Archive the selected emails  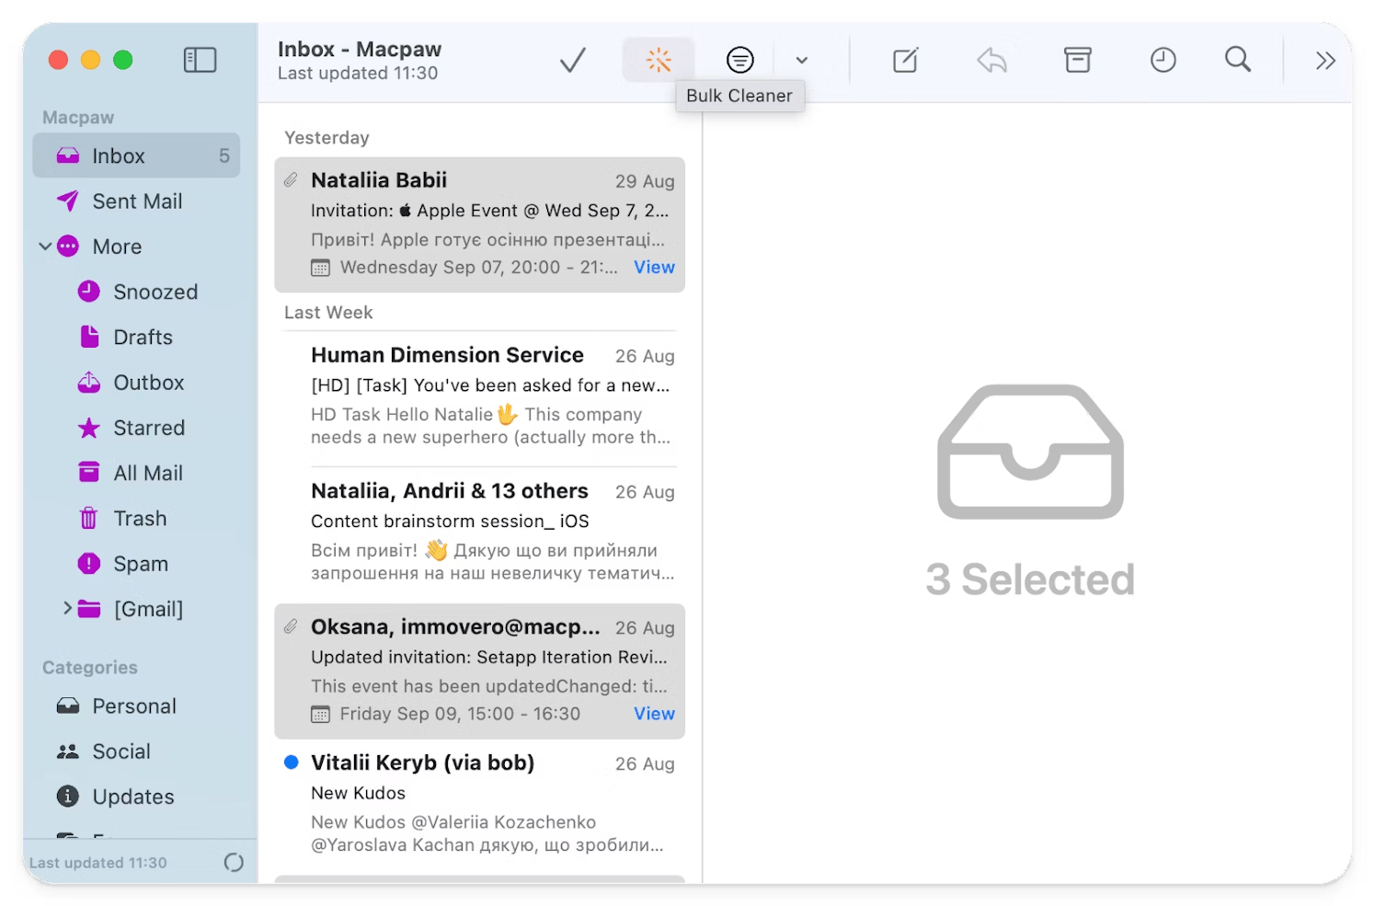[1078, 61]
